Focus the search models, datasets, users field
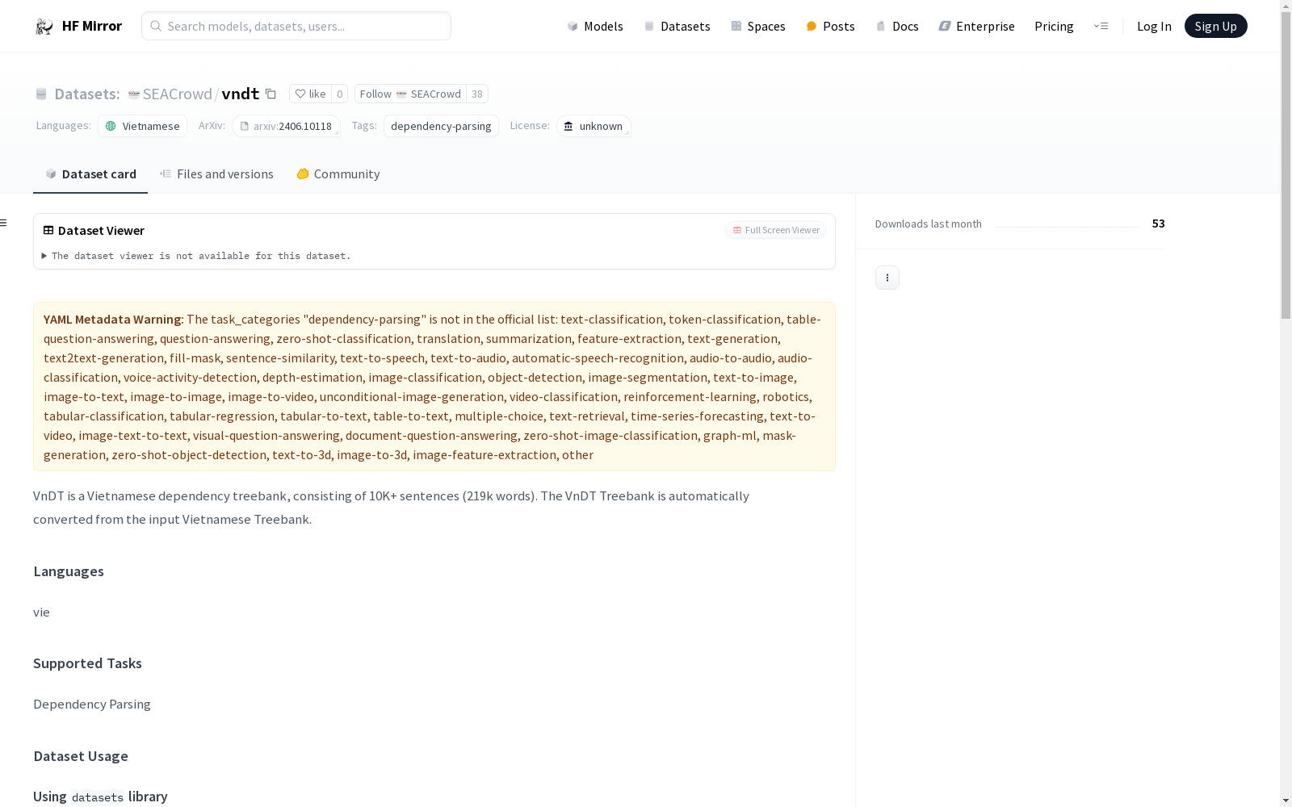The width and height of the screenshot is (1292, 807). click(296, 26)
